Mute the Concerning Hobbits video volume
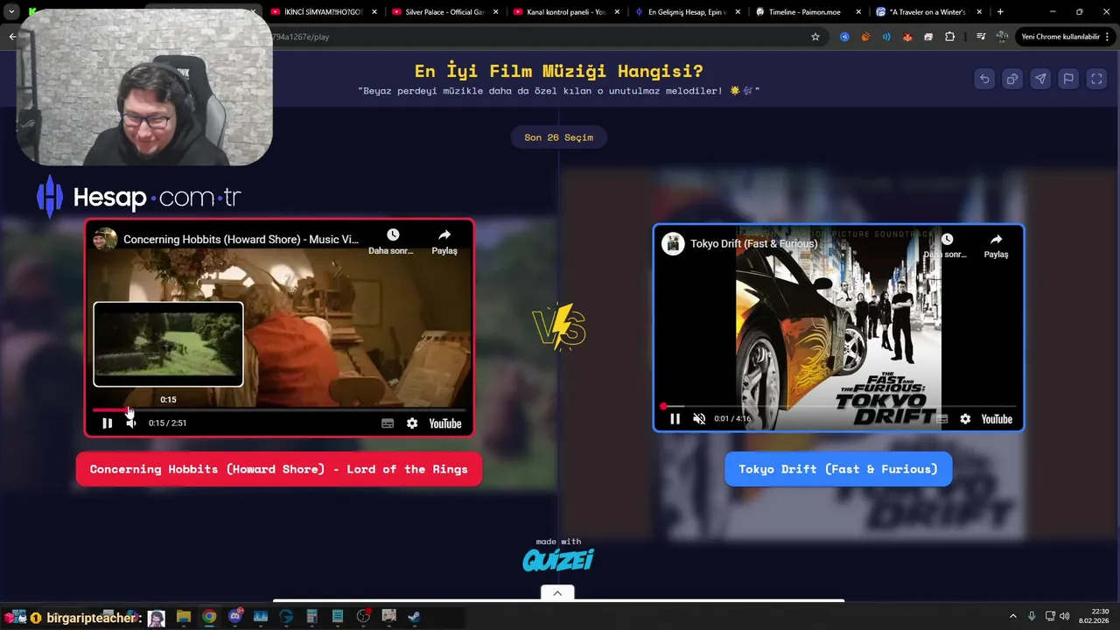Viewport: 1120px width, 630px height. pyautogui.click(x=130, y=423)
